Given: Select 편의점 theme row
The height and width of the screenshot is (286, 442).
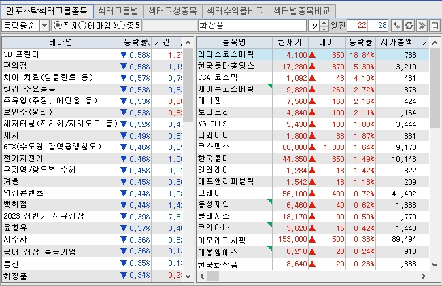Looking at the screenshot, I should pos(92,66).
